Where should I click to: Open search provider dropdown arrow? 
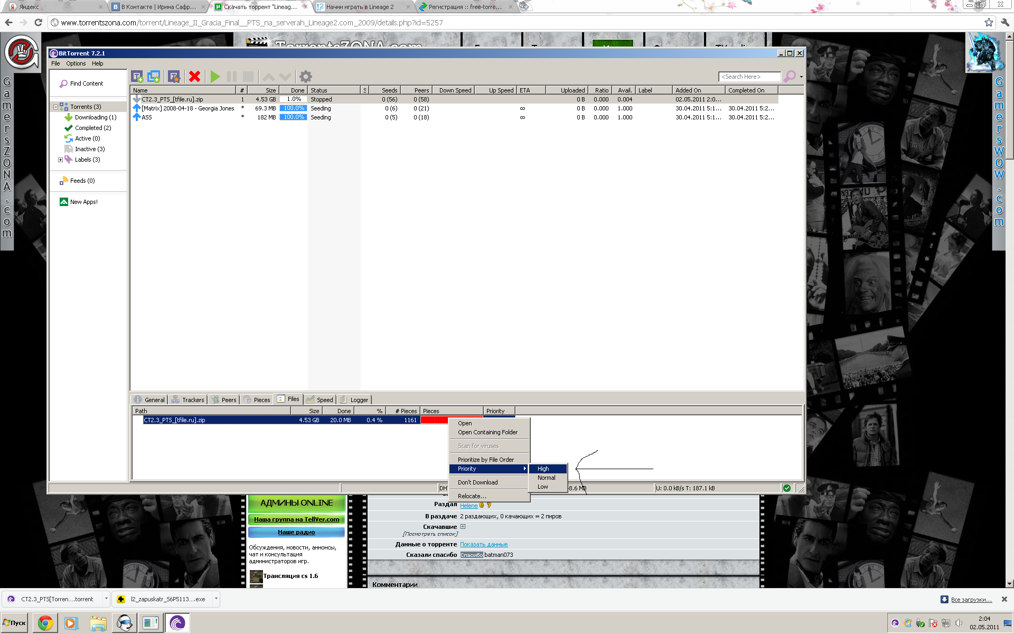click(x=801, y=77)
